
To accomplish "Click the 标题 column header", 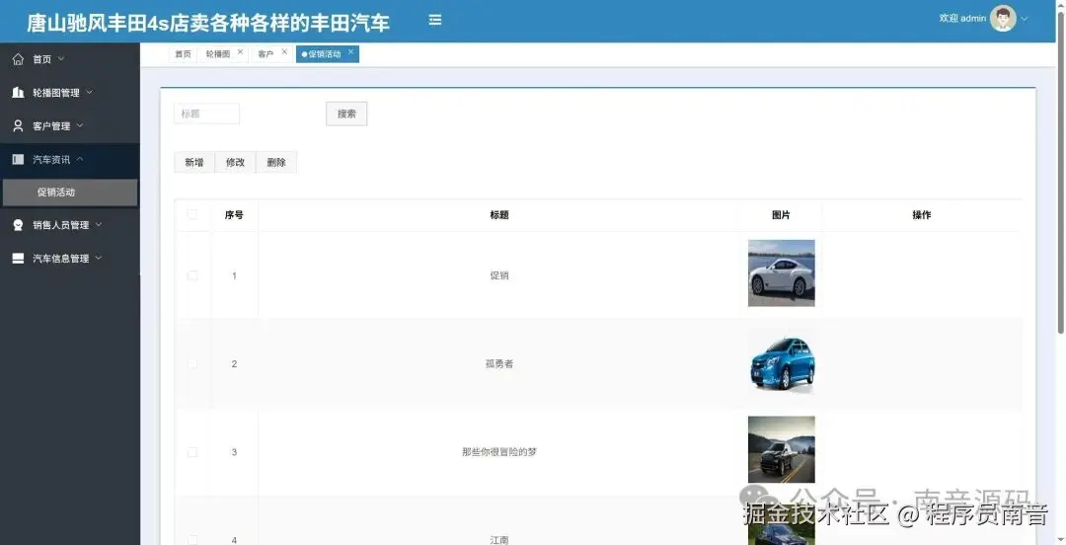I will 499,215.
